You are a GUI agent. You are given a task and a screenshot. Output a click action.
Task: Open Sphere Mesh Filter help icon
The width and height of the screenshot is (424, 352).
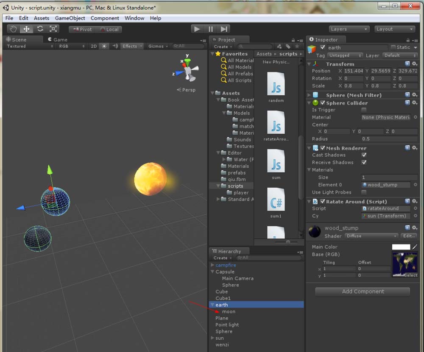point(407,95)
